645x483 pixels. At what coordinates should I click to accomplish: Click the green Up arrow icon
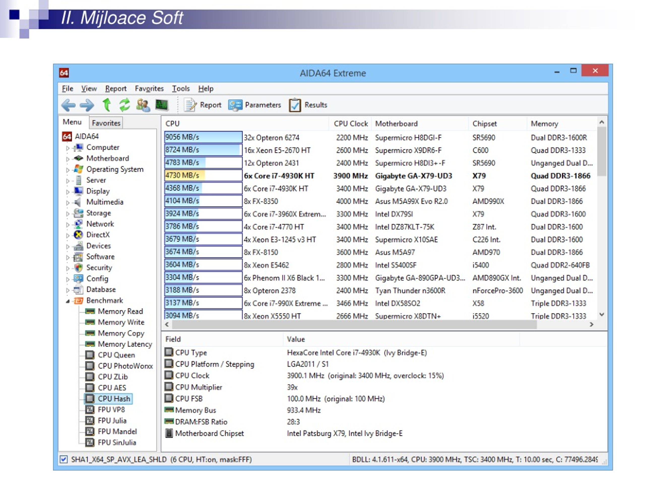point(107,105)
